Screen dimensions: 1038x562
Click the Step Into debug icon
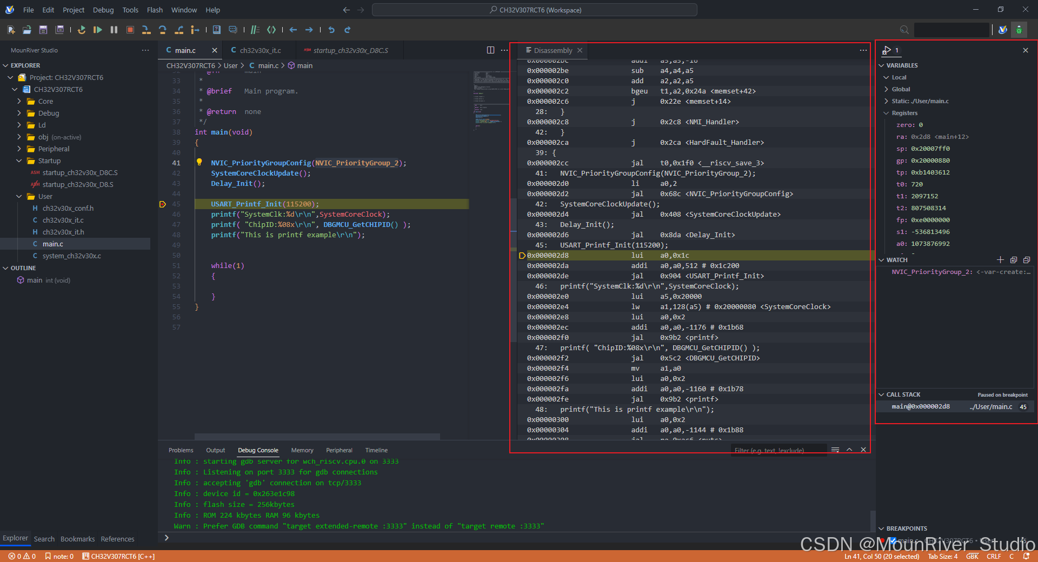(146, 30)
